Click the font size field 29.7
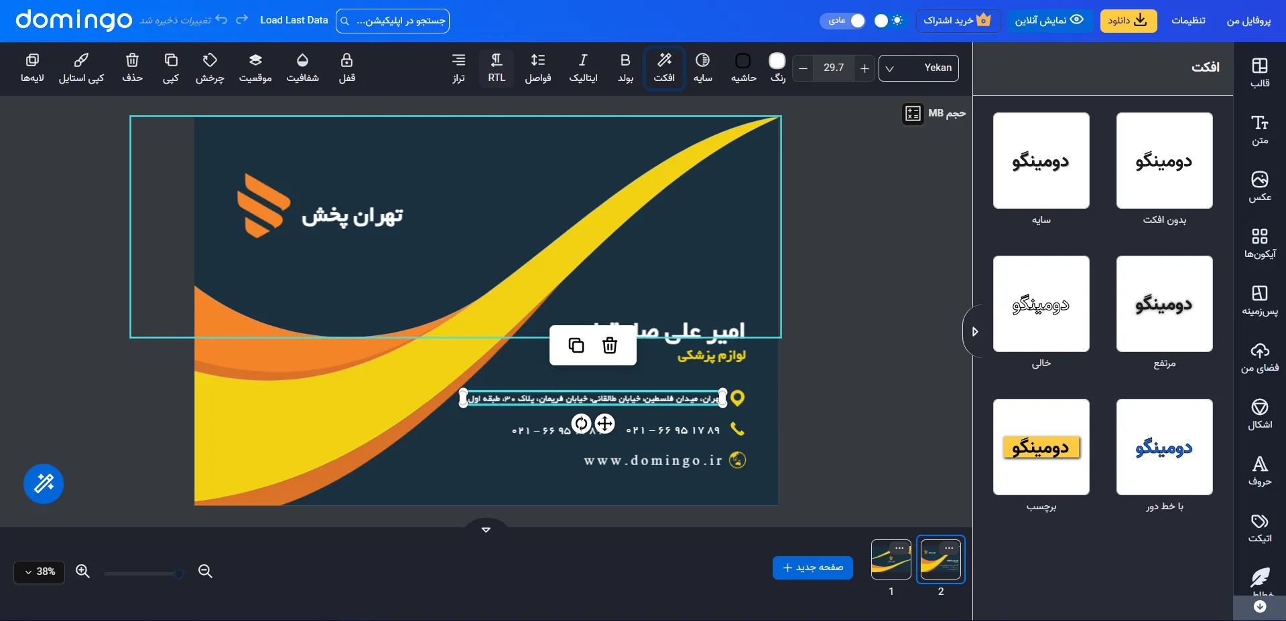1286x621 pixels. click(x=834, y=68)
